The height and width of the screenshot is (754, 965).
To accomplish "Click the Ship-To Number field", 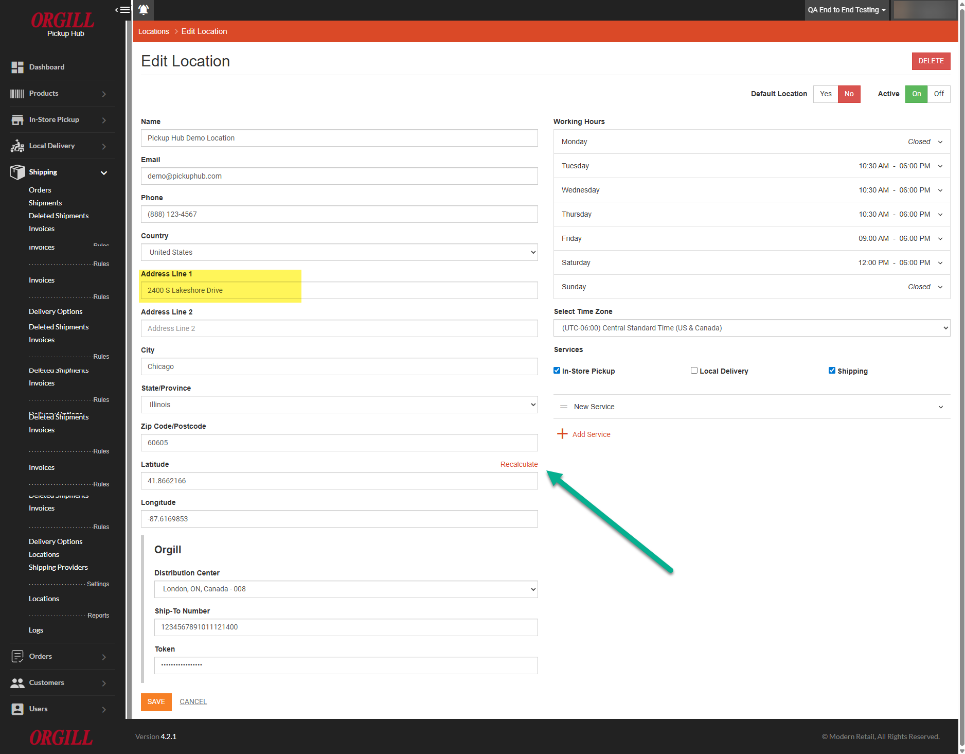I will coord(346,627).
